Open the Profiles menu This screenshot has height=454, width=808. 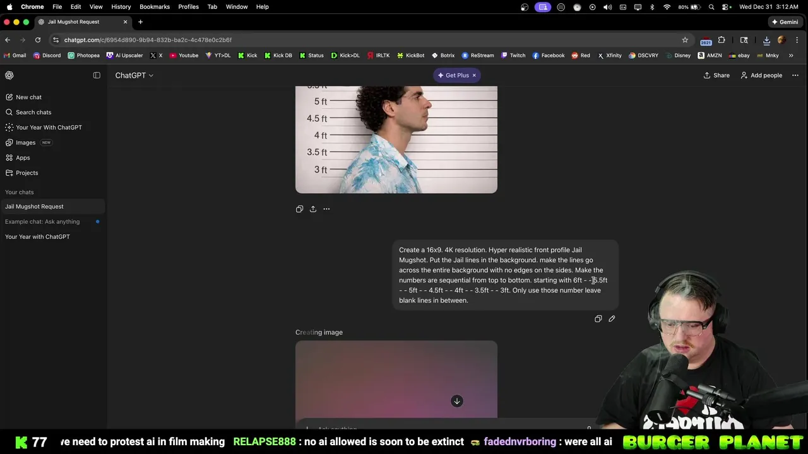[x=188, y=7]
